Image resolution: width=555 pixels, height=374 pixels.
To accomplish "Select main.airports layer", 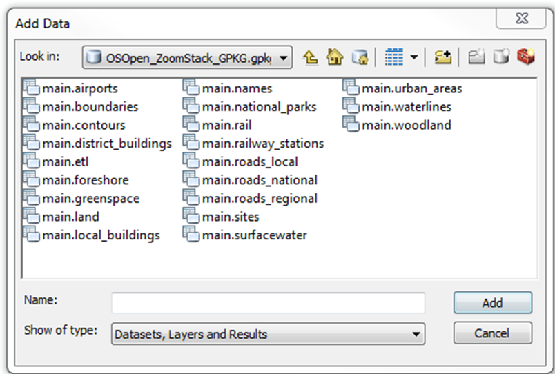I will pos(70,88).
